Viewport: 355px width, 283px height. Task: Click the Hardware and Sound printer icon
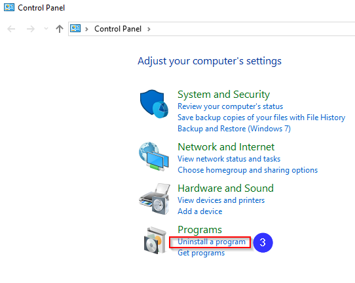coord(155,199)
